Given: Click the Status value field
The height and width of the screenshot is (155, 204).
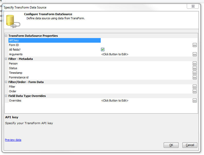Looking at the screenshot, I should (147, 68).
